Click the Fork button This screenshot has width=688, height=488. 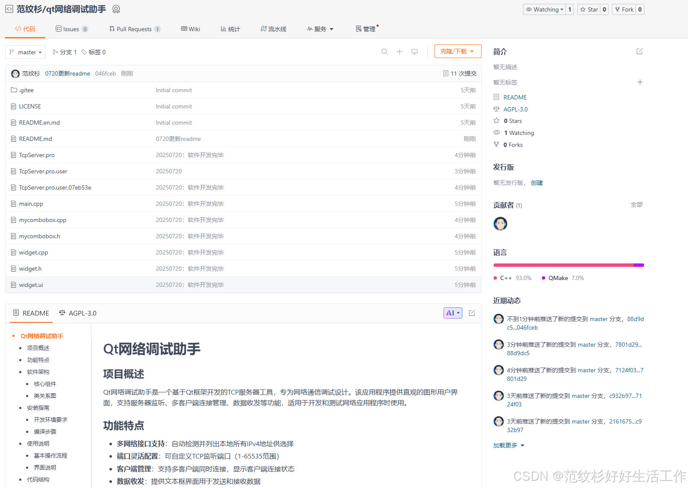click(x=624, y=9)
